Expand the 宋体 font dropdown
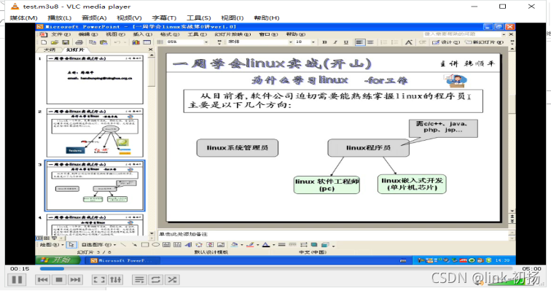The image size is (551, 291). pyautogui.click(x=291, y=42)
